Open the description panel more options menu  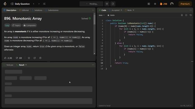point(93,10)
